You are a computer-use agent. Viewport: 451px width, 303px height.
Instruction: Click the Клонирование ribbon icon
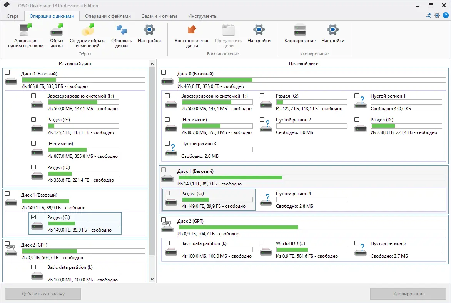tap(300, 30)
